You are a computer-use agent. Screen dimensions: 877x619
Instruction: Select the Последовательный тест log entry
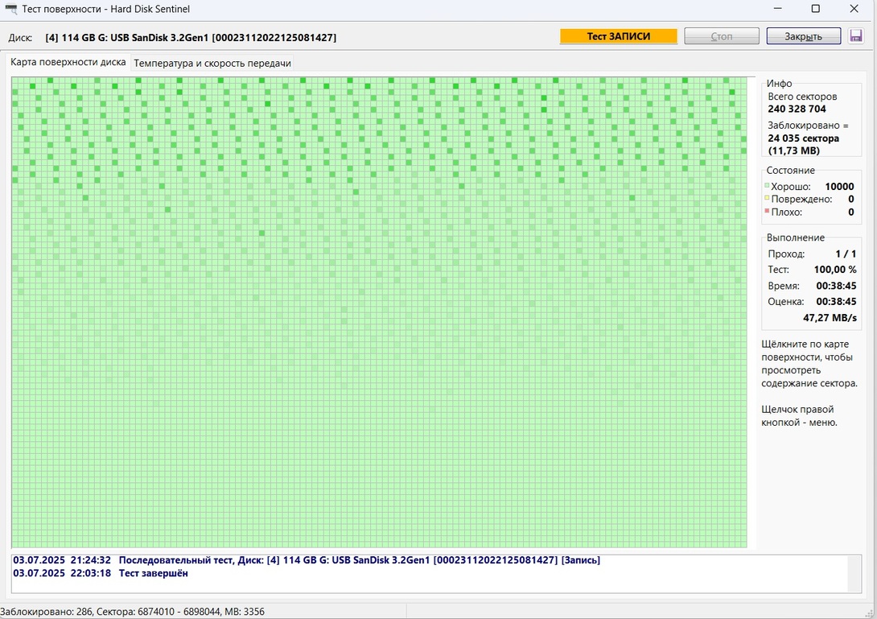[306, 560]
